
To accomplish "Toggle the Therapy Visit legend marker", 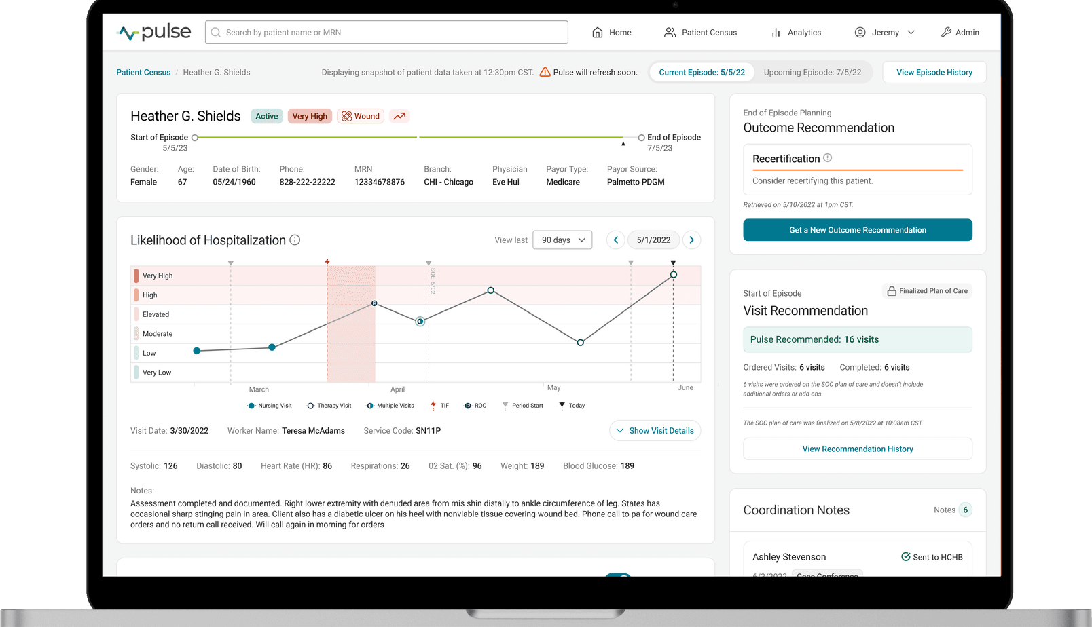I will pyautogui.click(x=310, y=405).
